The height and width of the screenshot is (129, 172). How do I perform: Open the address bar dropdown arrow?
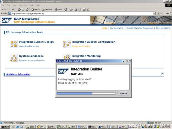click(x=154, y=13)
